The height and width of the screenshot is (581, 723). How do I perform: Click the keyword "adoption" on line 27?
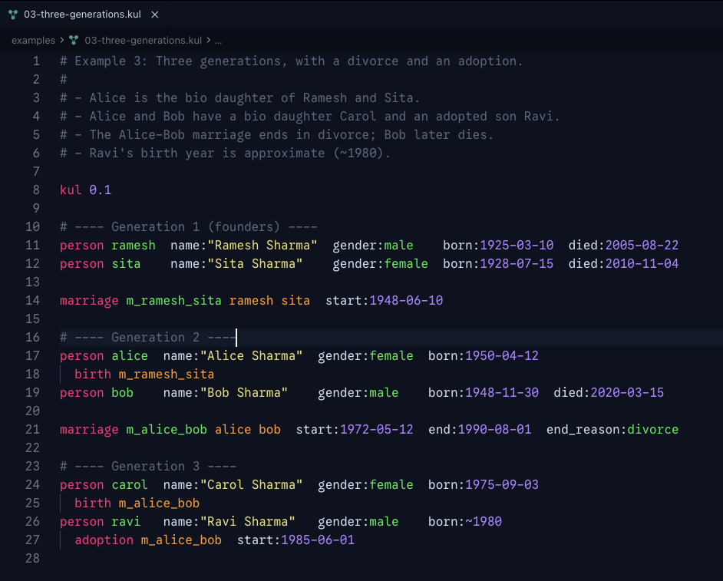coord(104,540)
